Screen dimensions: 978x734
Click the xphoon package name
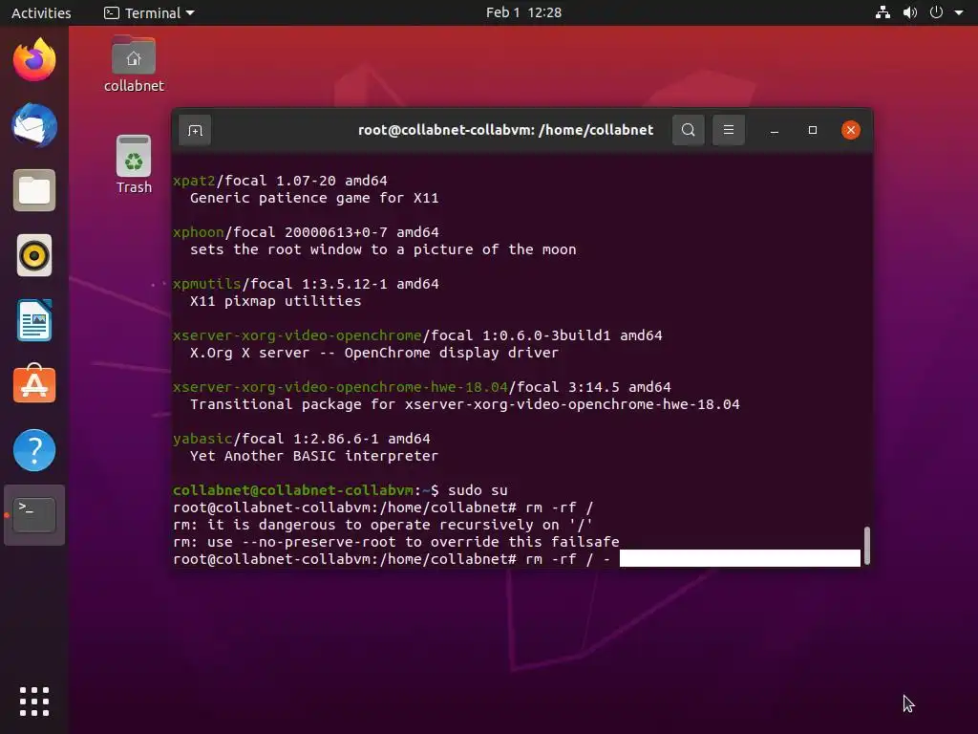coord(199,232)
